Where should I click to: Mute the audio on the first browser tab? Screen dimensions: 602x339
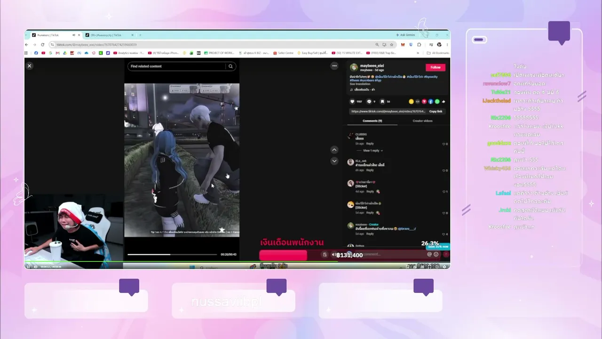(73, 35)
